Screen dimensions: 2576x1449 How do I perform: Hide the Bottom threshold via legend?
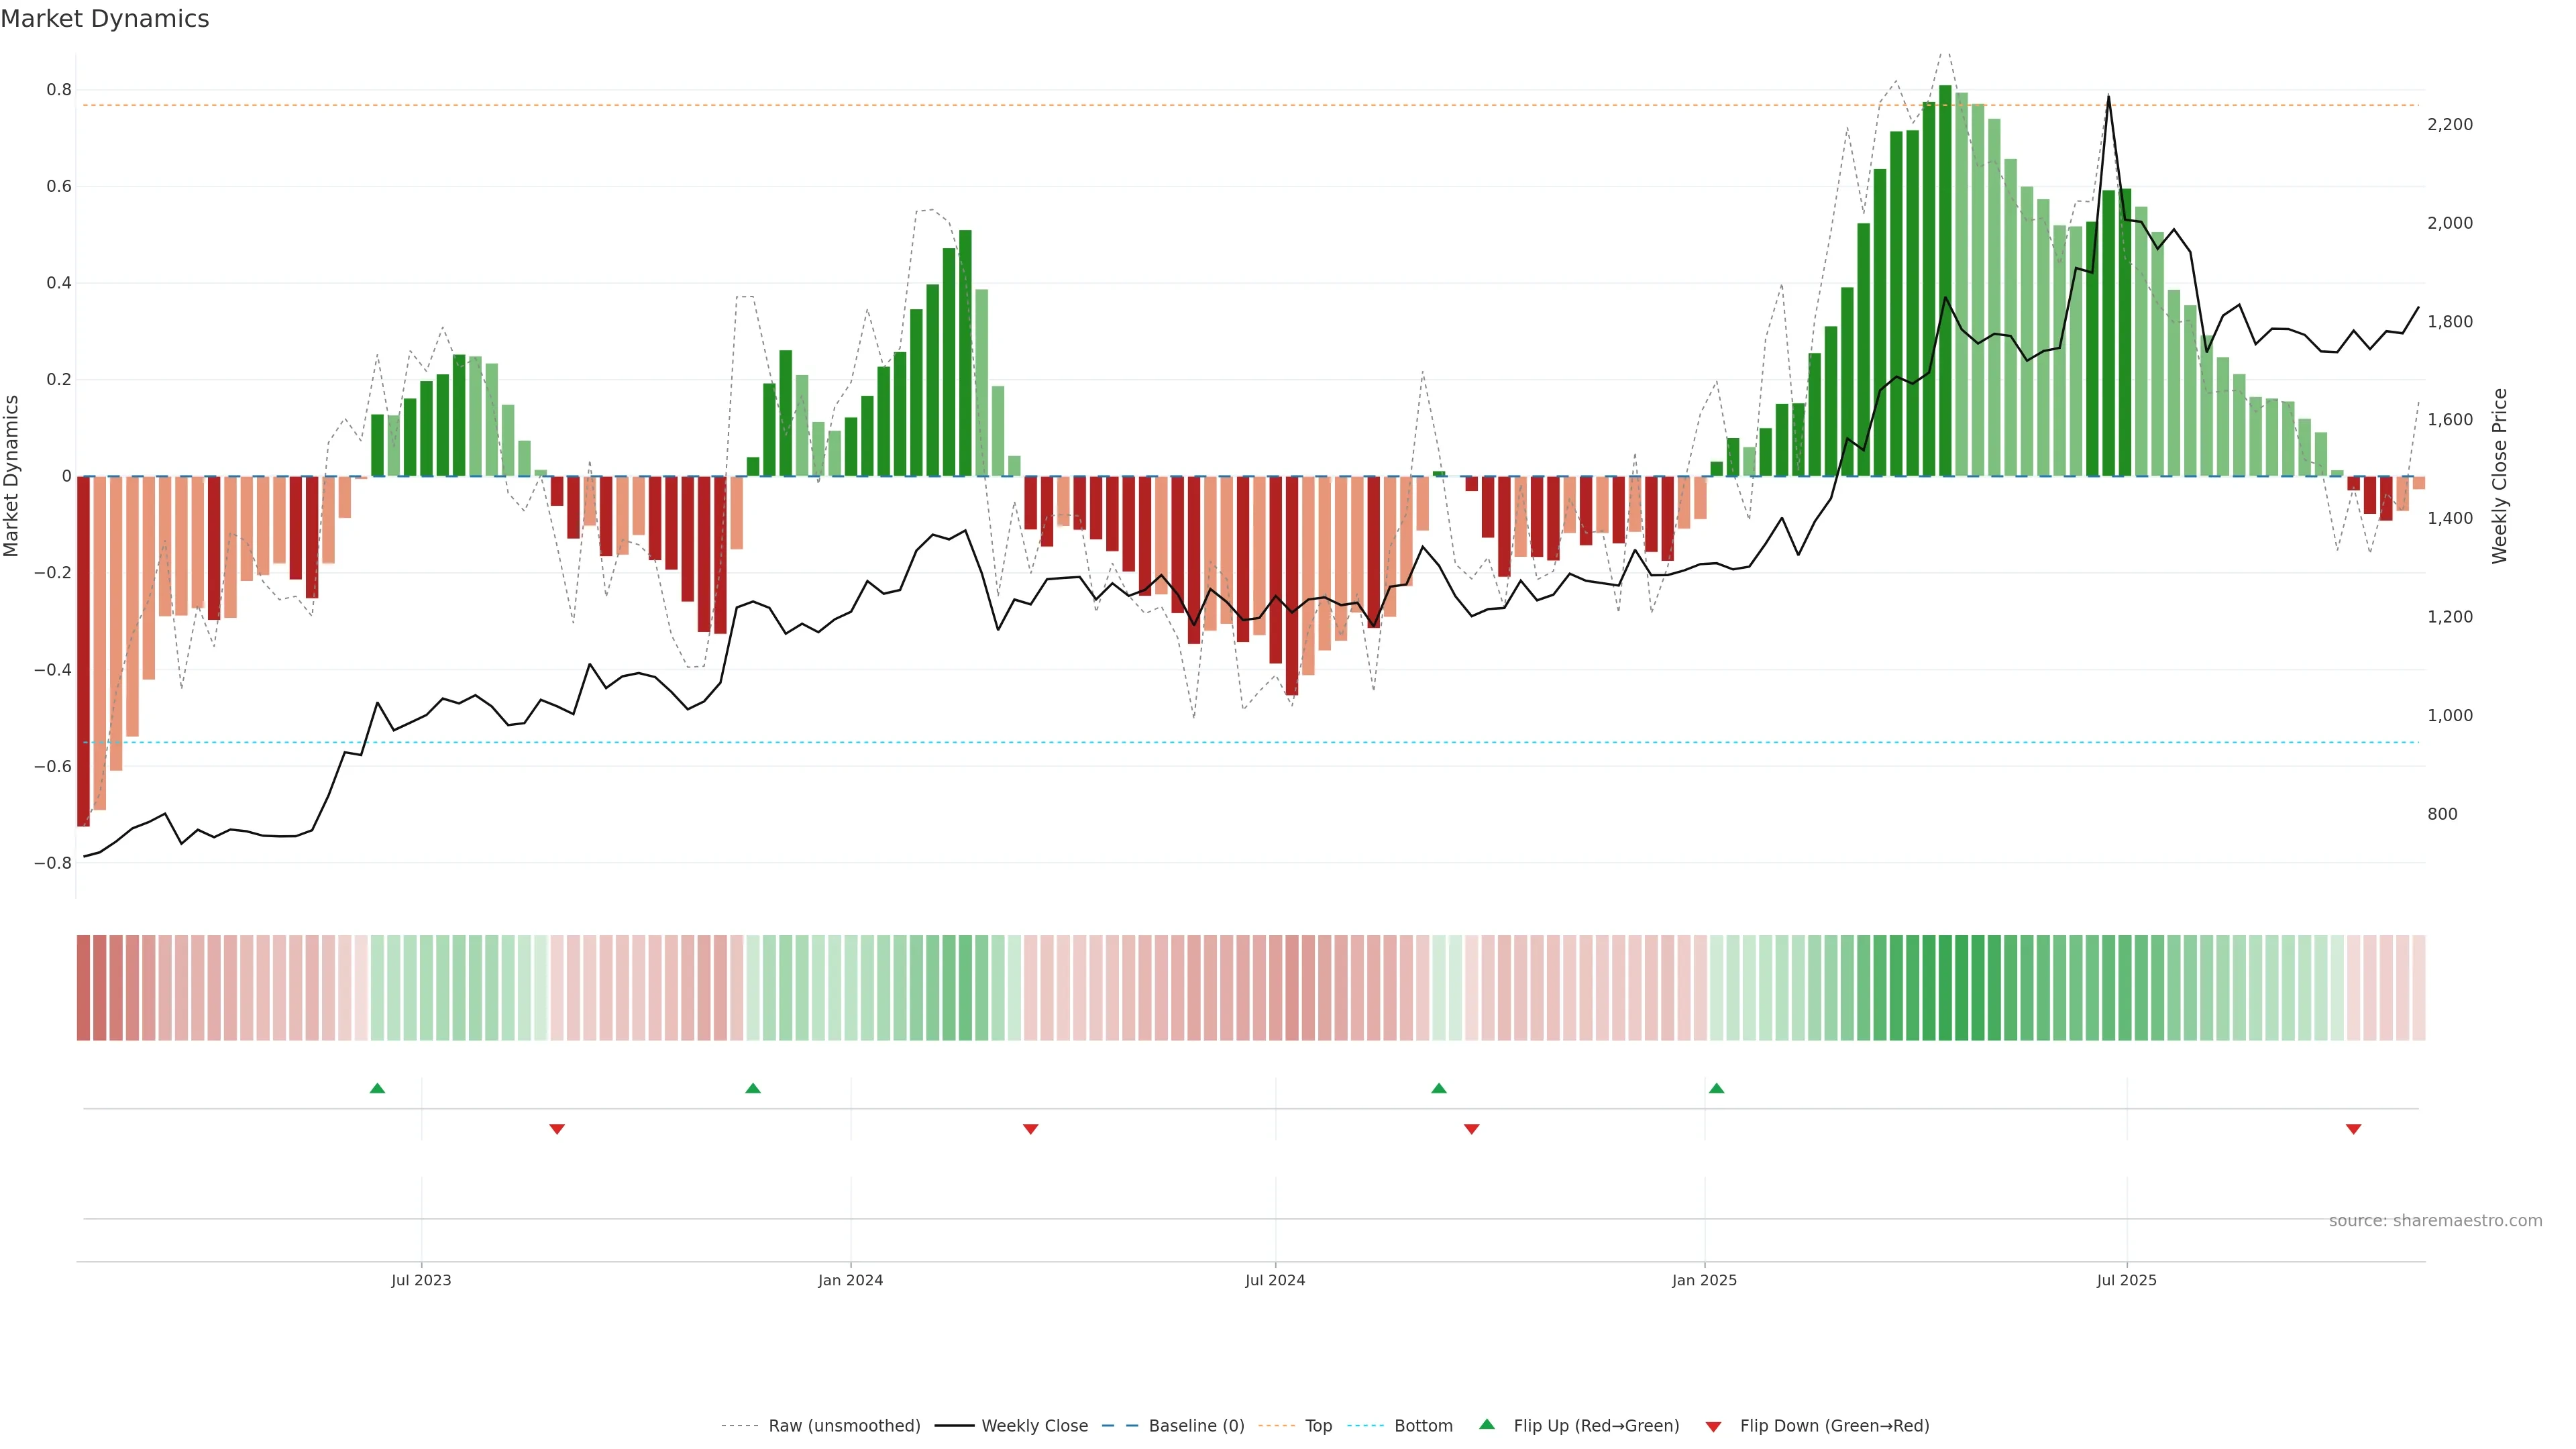1423,1426
